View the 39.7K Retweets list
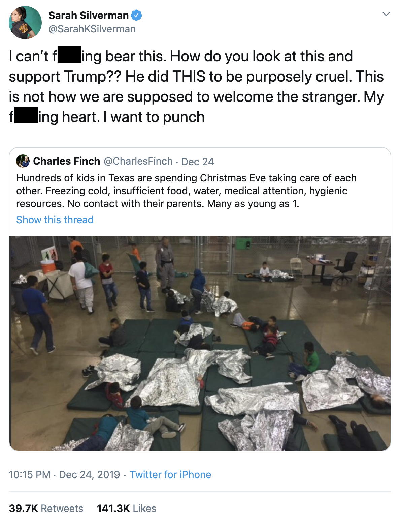This screenshot has height=522, width=400. click(x=46, y=509)
